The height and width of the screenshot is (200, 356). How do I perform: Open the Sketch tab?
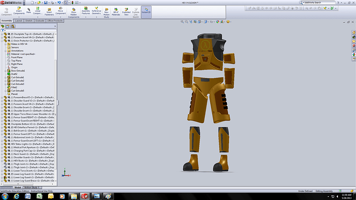28,21
